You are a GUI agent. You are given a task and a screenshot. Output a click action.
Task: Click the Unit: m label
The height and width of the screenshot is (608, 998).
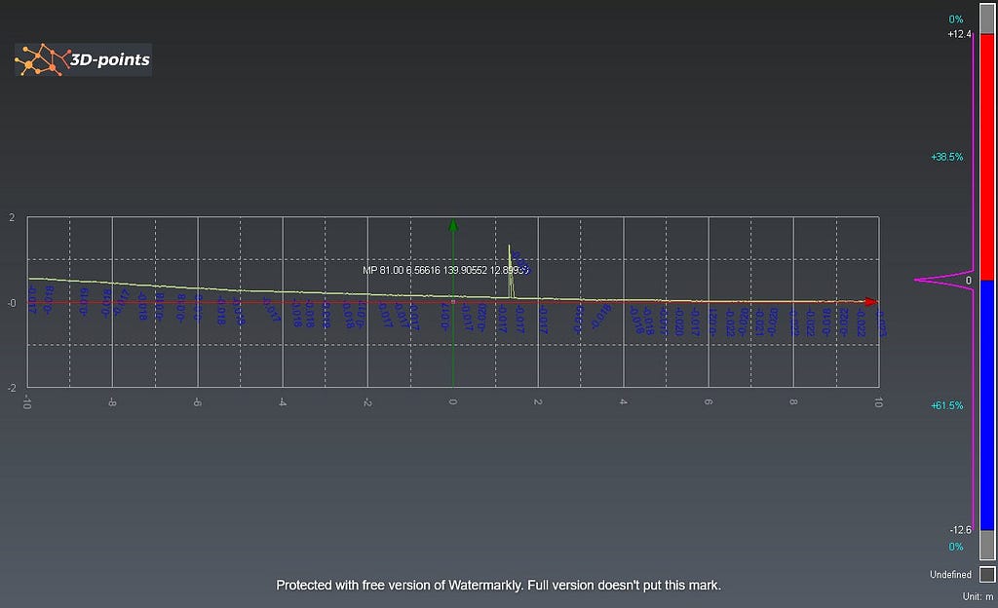(978, 596)
